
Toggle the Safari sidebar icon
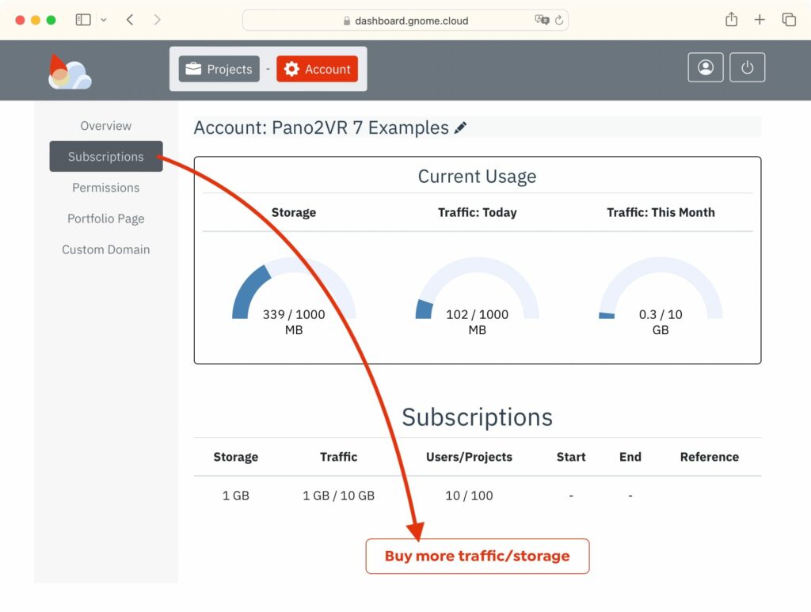click(x=83, y=20)
